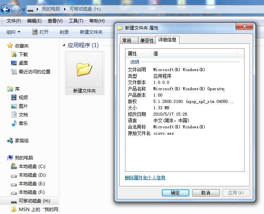This screenshot has width=264, height=214.
Task: Open the 查看(V) menu
Action: tap(55, 21)
